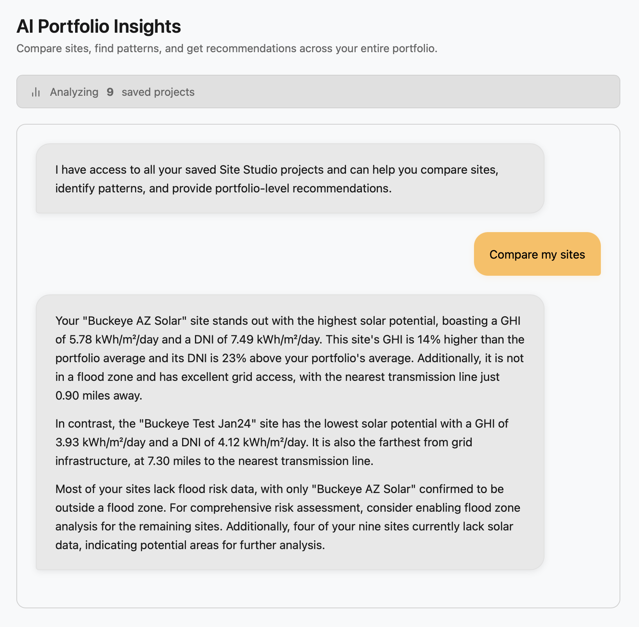The image size is (639, 627).
Task: Select the "Buckeye AZ Solar" site mention
Action: coord(132,321)
